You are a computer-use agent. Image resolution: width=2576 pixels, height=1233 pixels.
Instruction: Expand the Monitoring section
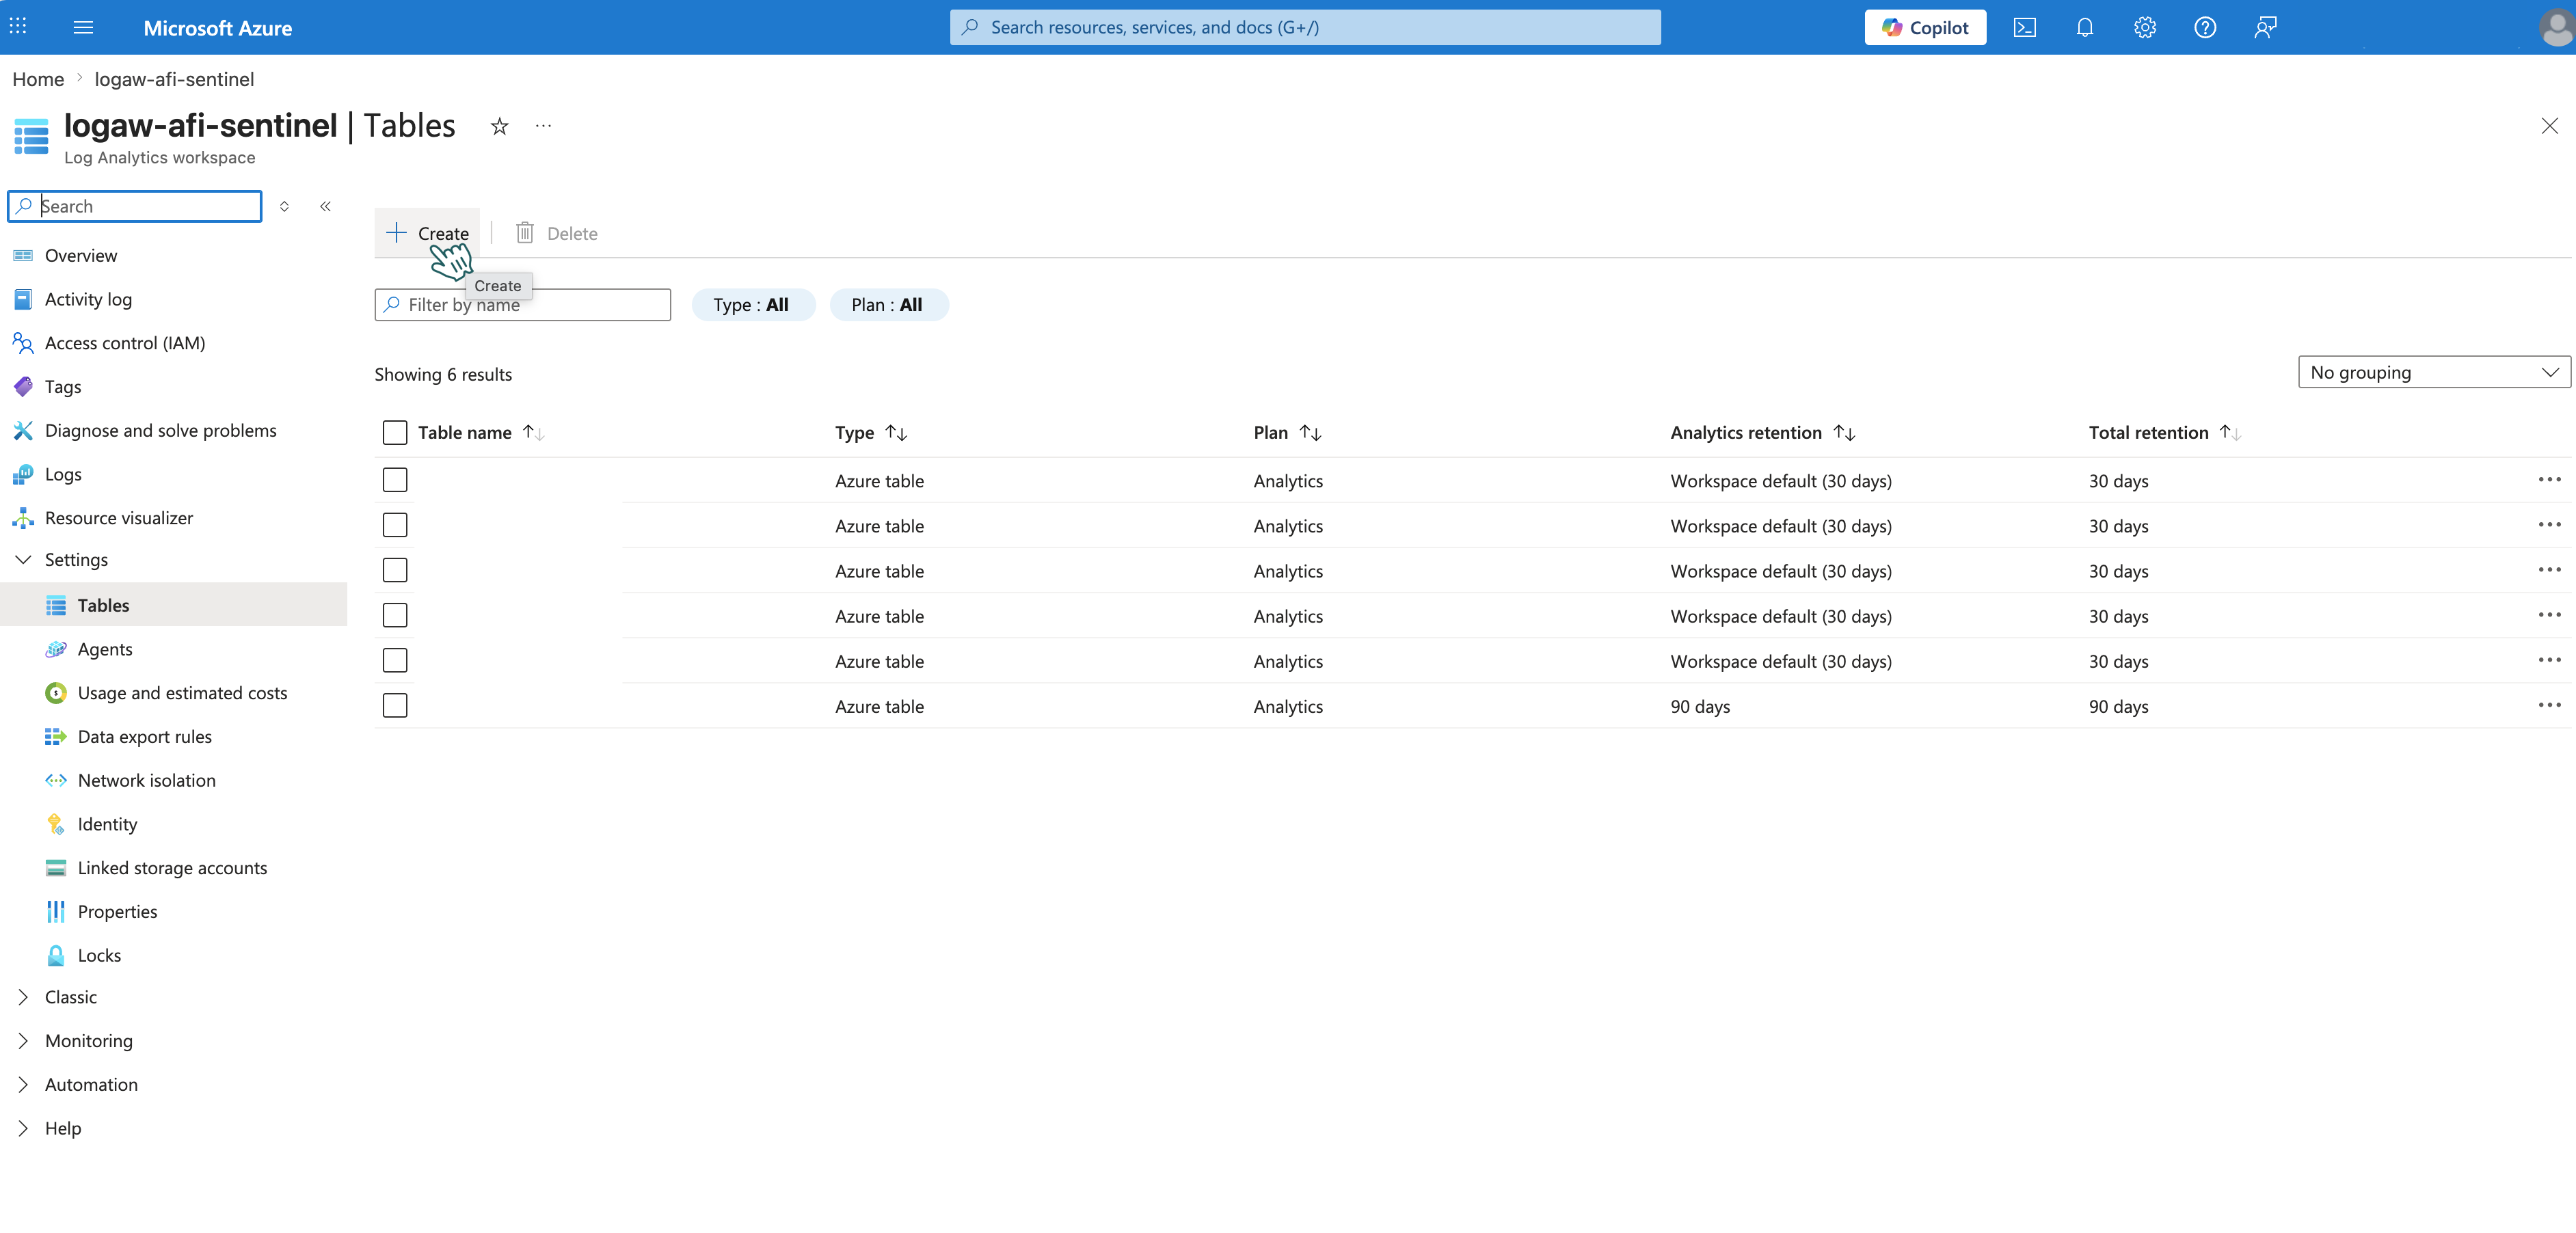click(x=23, y=1041)
